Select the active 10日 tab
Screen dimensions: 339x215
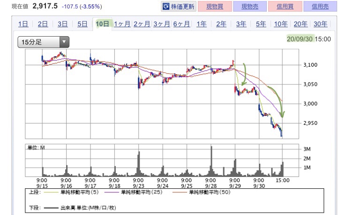click(102, 24)
